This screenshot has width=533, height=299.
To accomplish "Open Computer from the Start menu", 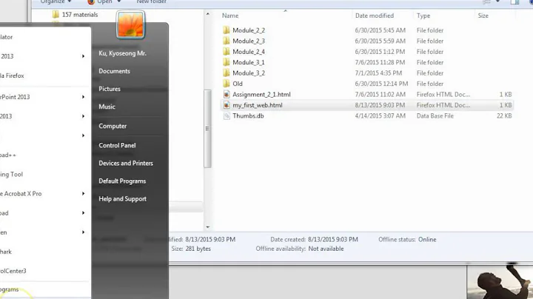I will (x=113, y=126).
